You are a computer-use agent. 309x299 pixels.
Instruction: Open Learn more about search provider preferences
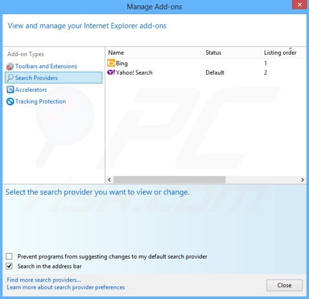click(x=66, y=287)
